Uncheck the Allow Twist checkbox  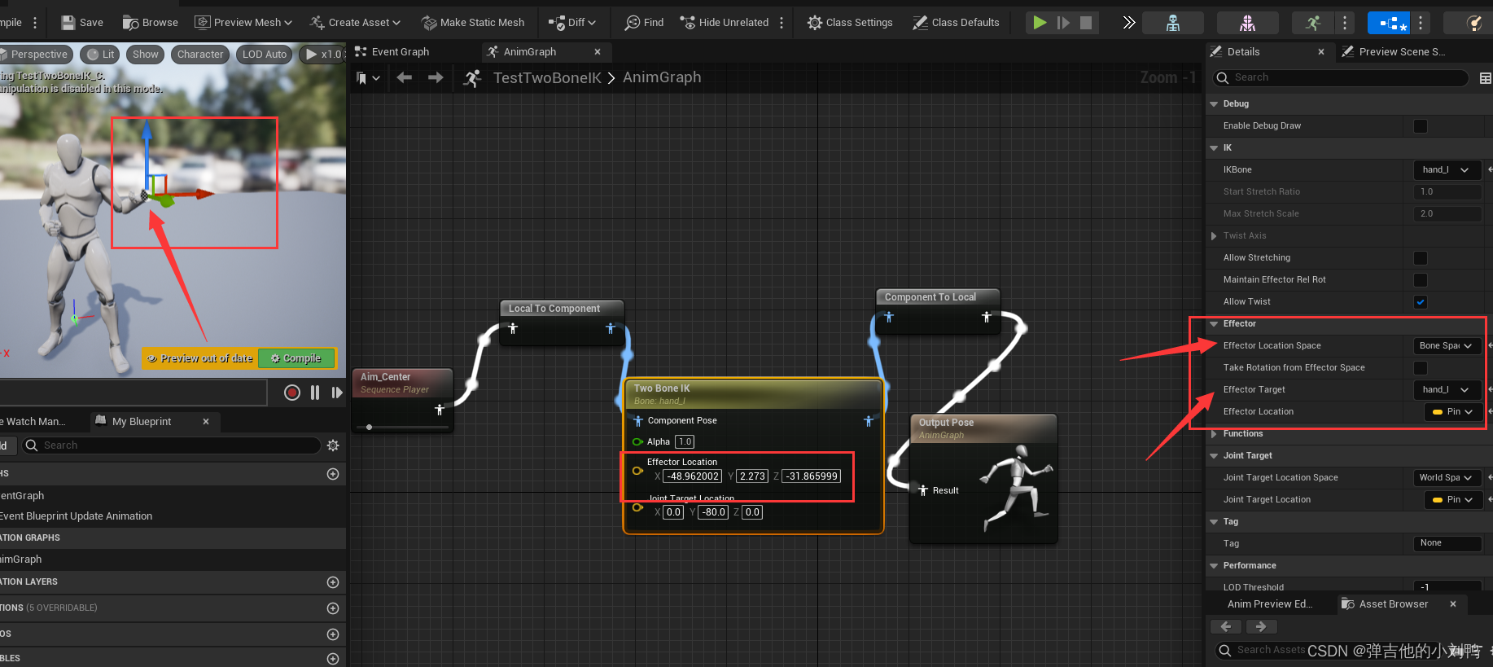tap(1421, 302)
